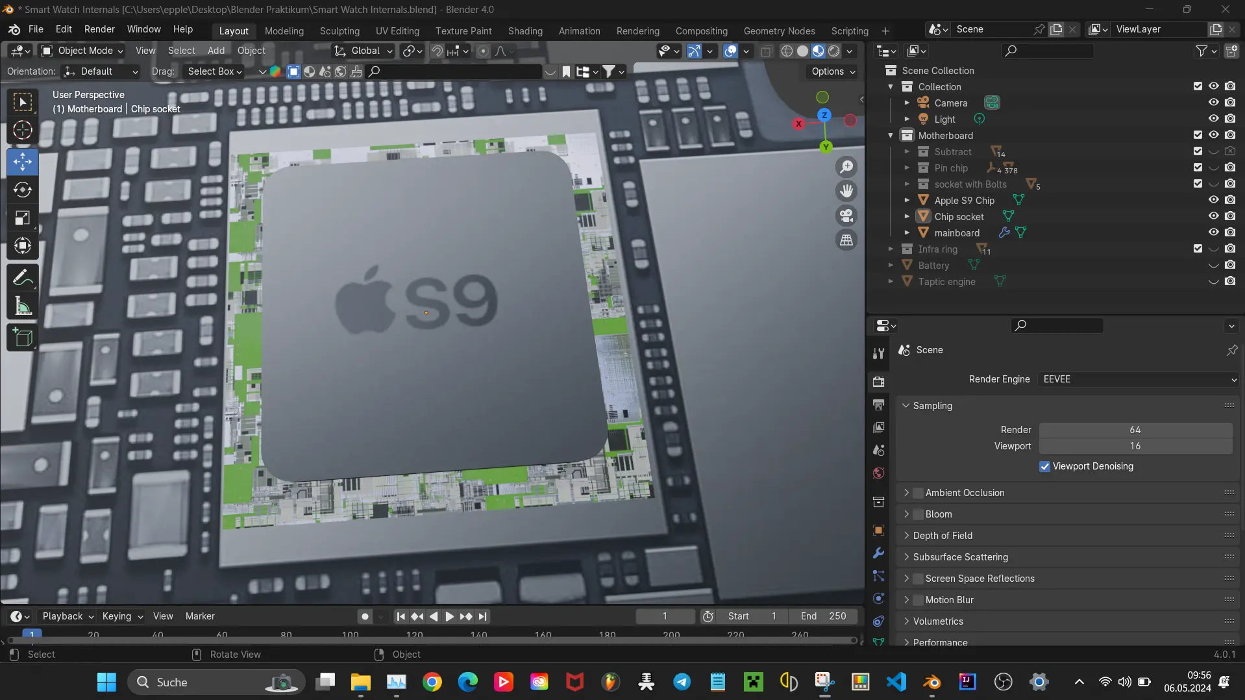Uncheck Viewport Denoising

[1044, 466]
